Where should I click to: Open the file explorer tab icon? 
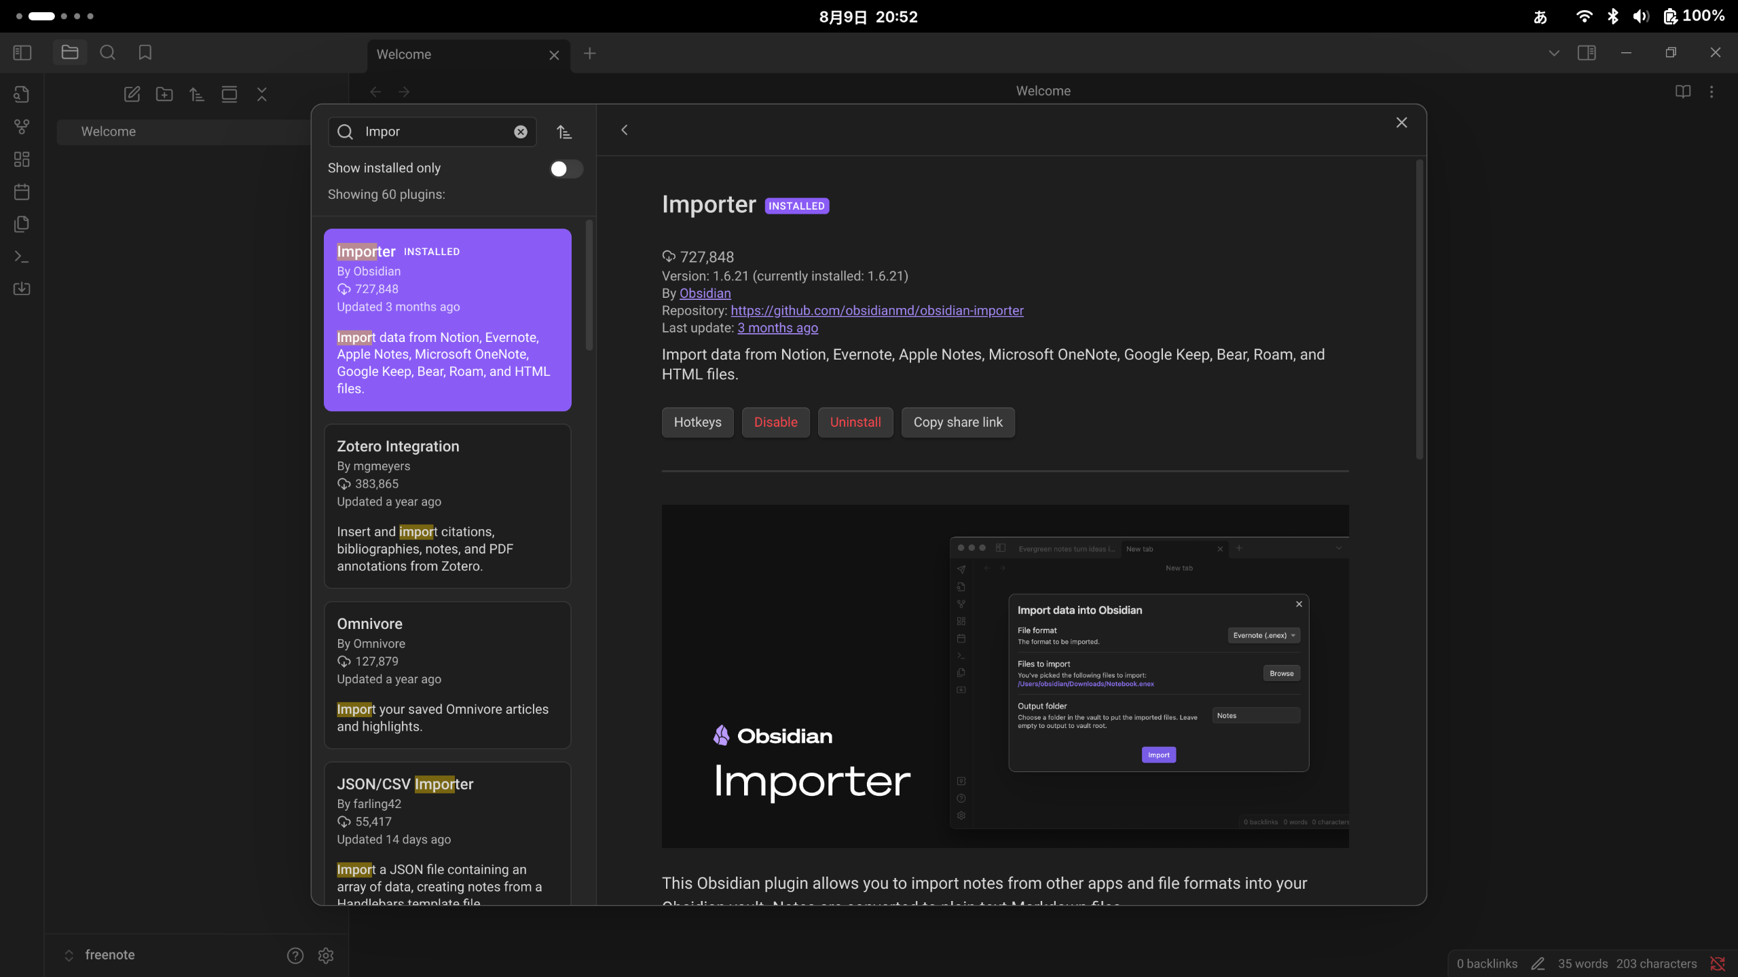point(70,52)
